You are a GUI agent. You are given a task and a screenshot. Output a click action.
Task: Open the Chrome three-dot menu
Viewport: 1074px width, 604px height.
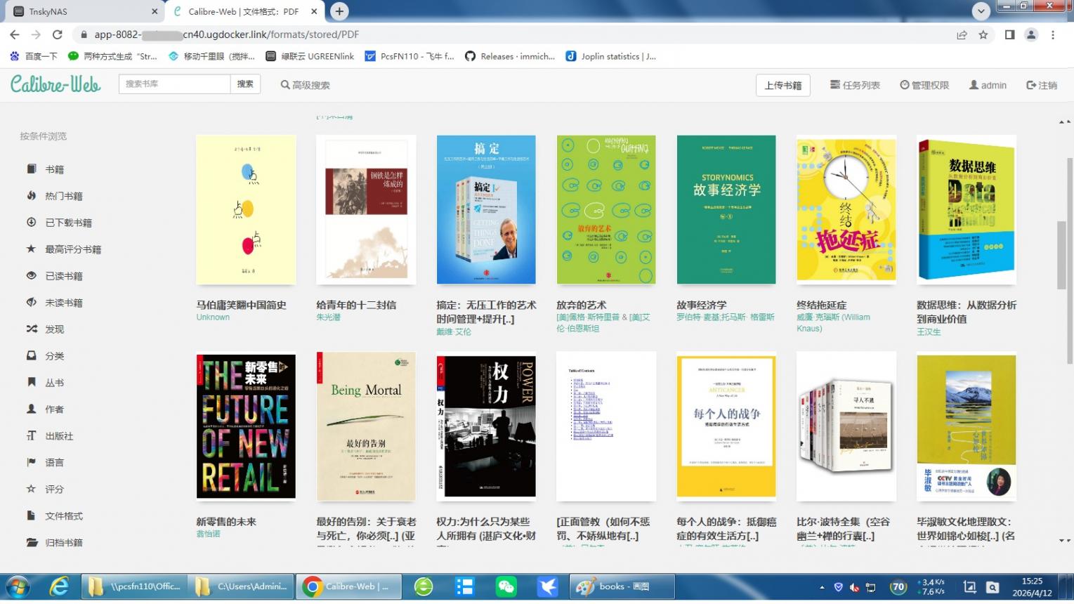(x=1053, y=34)
